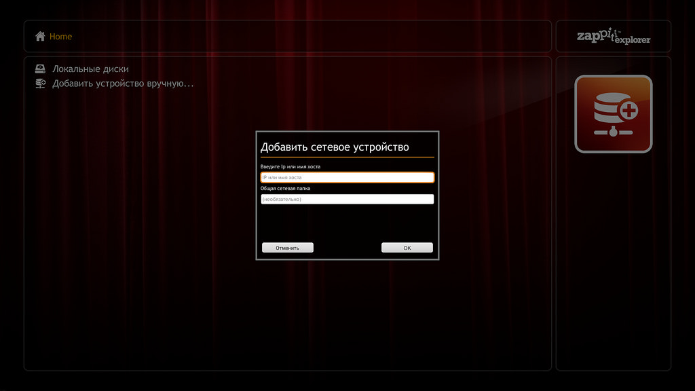This screenshot has height=391, width=695.
Task: Click the Добавить сетевое устройство dialog title
Action: (335, 147)
